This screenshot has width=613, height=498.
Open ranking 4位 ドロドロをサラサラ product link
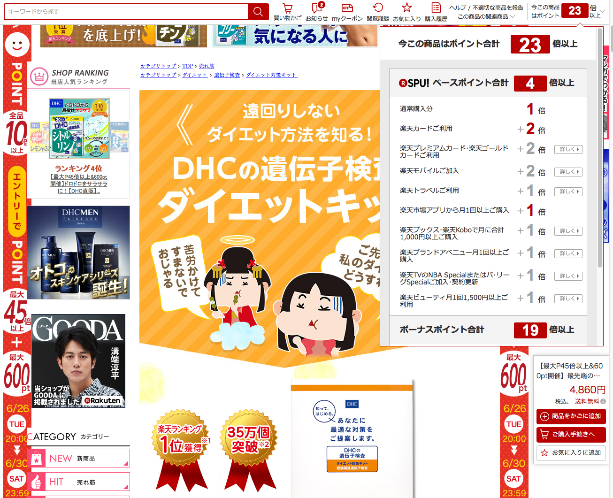tap(79, 184)
